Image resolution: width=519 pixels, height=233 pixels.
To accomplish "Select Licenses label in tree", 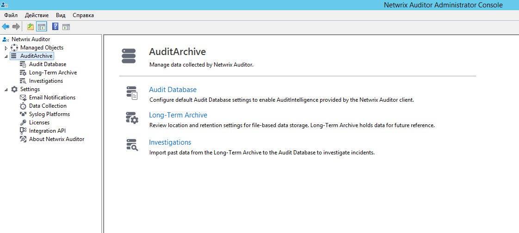I will click(x=39, y=123).
